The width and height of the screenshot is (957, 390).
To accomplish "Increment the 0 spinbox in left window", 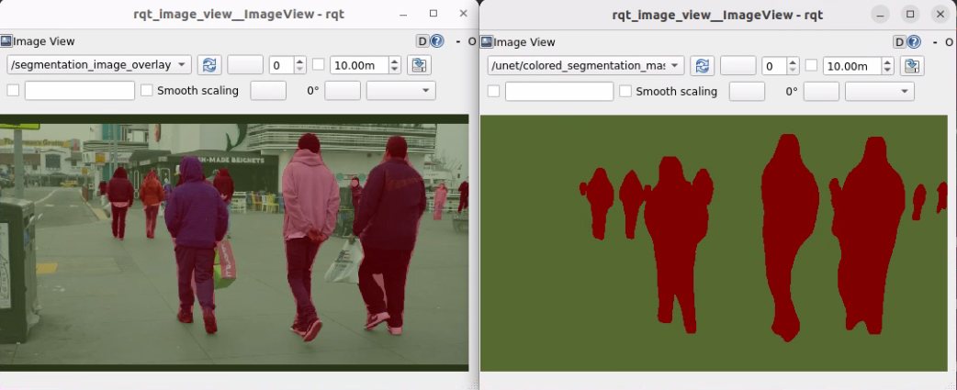I will (x=300, y=61).
